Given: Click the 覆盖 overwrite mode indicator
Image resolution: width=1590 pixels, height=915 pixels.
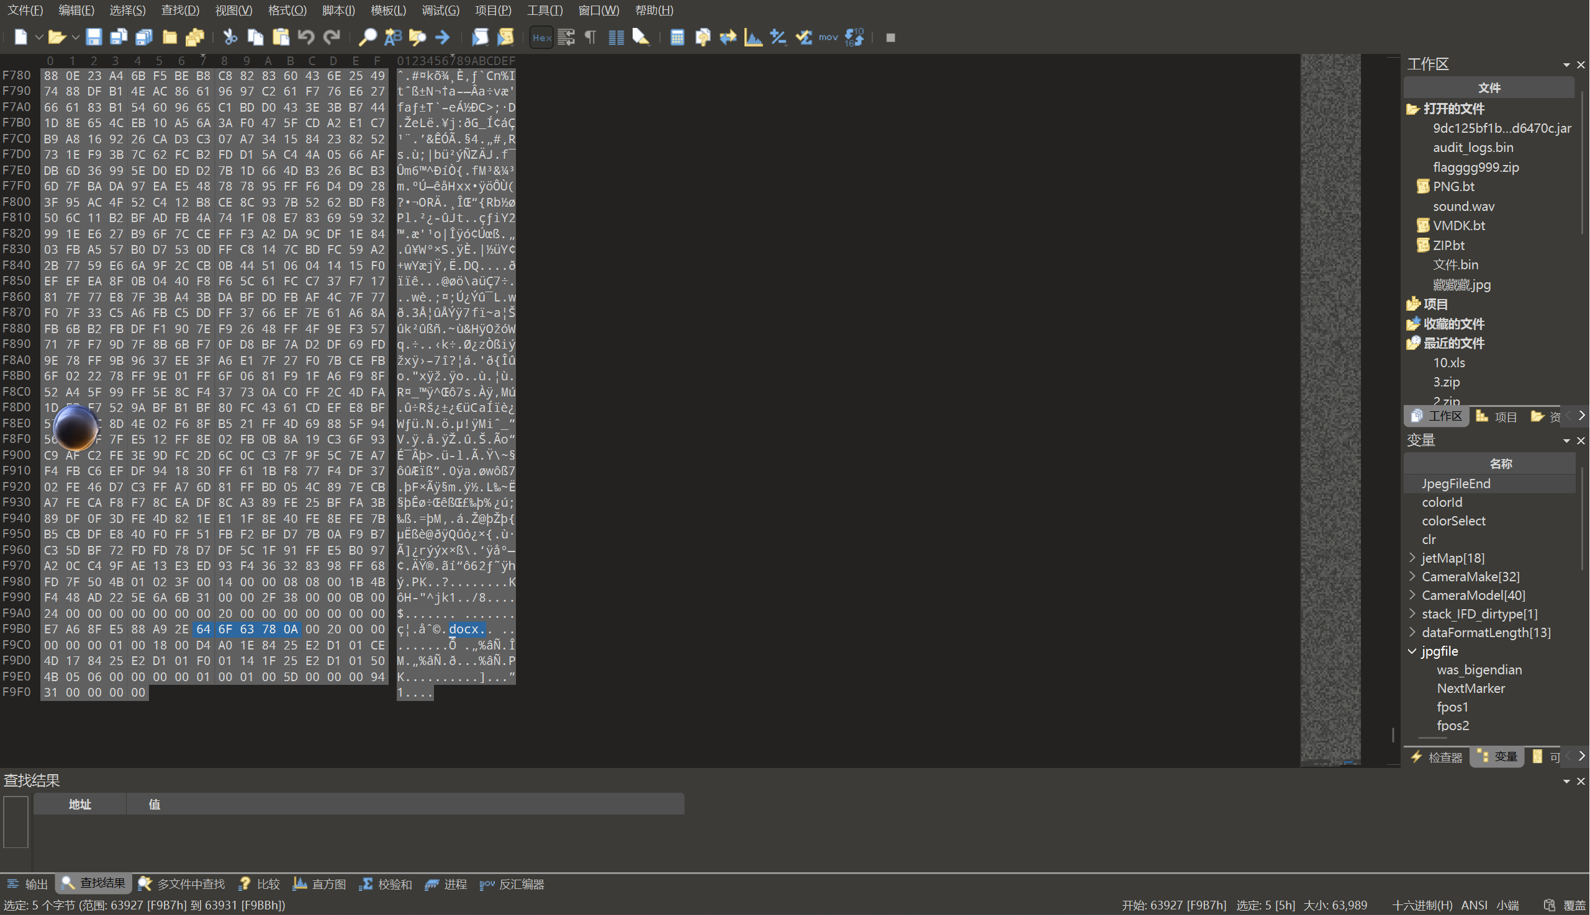Looking at the screenshot, I should point(1574,905).
